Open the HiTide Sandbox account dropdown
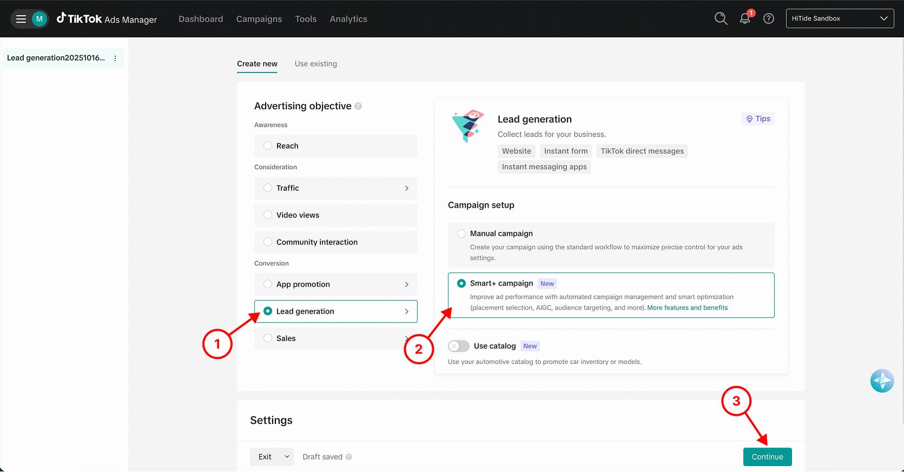The width and height of the screenshot is (904, 472). [x=839, y=18]
